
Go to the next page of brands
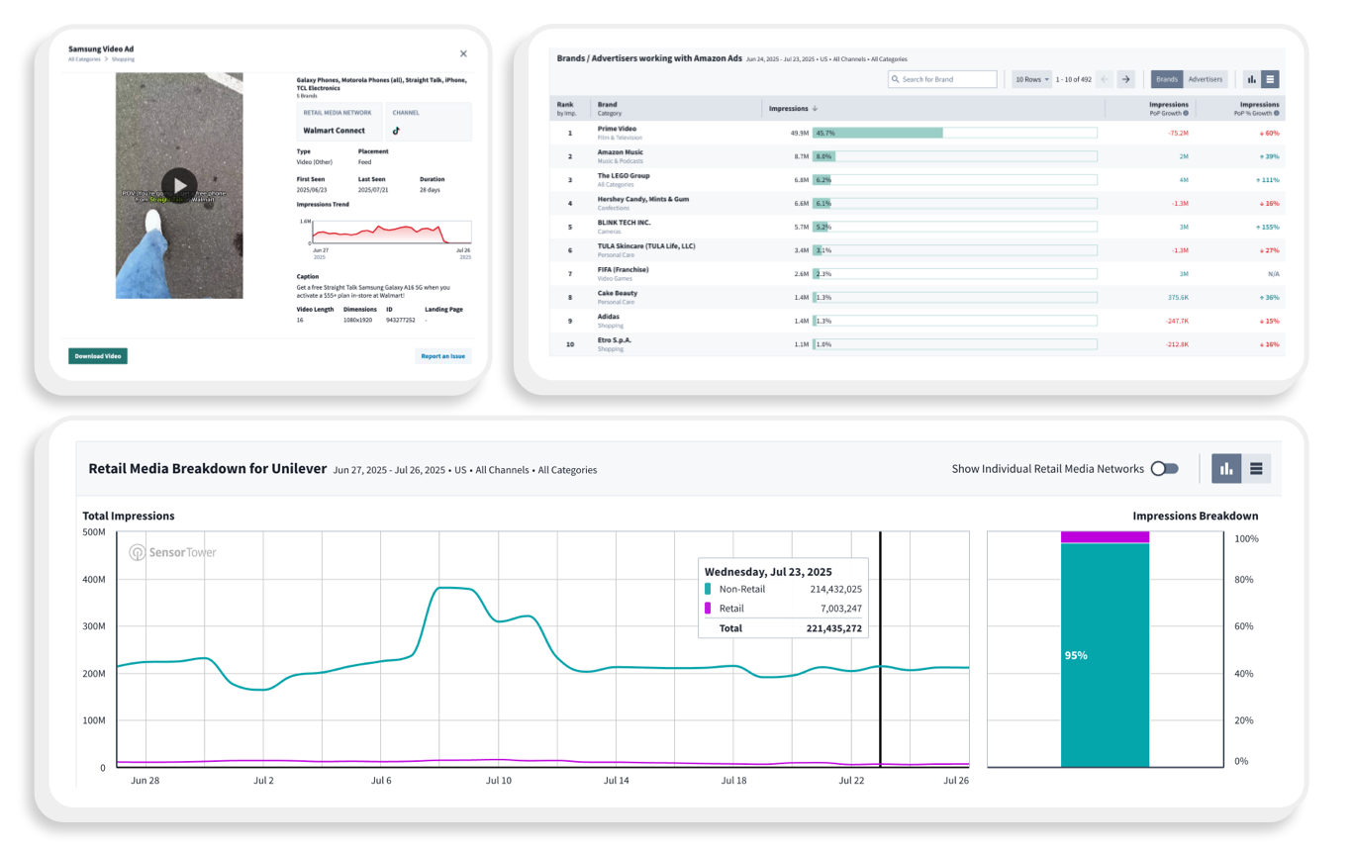point(1125,79)
